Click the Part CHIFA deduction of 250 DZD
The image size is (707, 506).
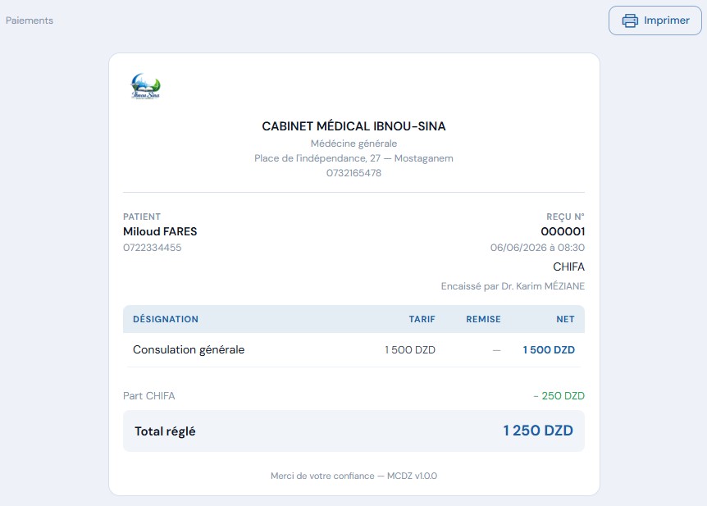click(559, 396)
